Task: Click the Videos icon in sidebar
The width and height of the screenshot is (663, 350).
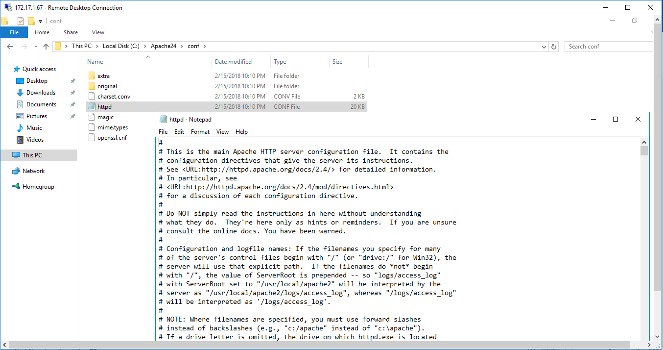Action: point(20,140)
